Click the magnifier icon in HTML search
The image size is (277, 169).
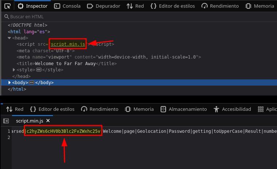tap(6, 17)
